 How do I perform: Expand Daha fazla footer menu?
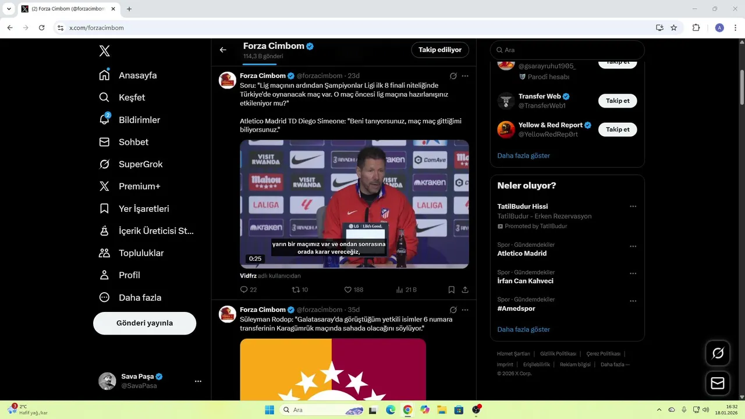[x=615, y=364]
